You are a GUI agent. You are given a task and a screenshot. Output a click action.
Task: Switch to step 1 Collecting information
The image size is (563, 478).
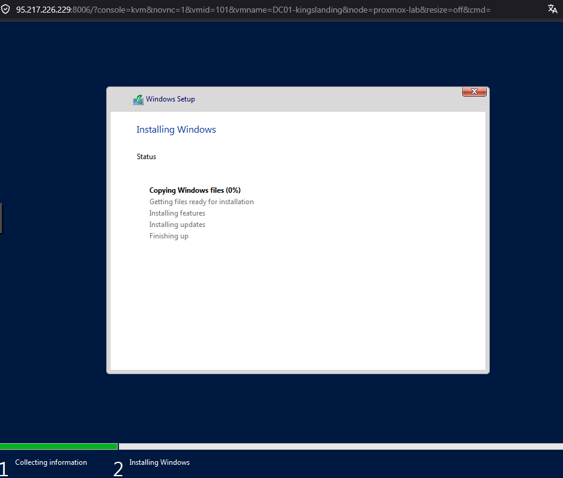tap(50, 462)
